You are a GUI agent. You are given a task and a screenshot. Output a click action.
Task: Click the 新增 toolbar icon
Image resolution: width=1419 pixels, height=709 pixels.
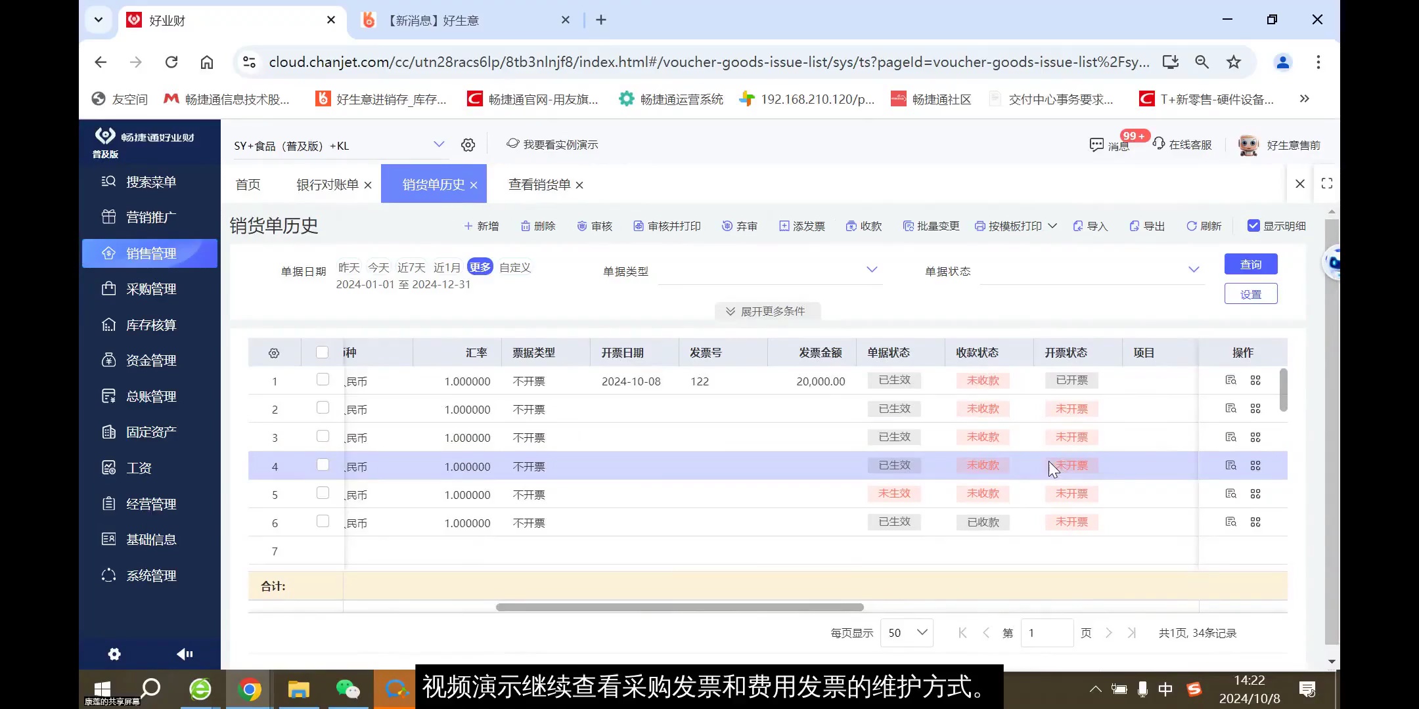(482, 225)
